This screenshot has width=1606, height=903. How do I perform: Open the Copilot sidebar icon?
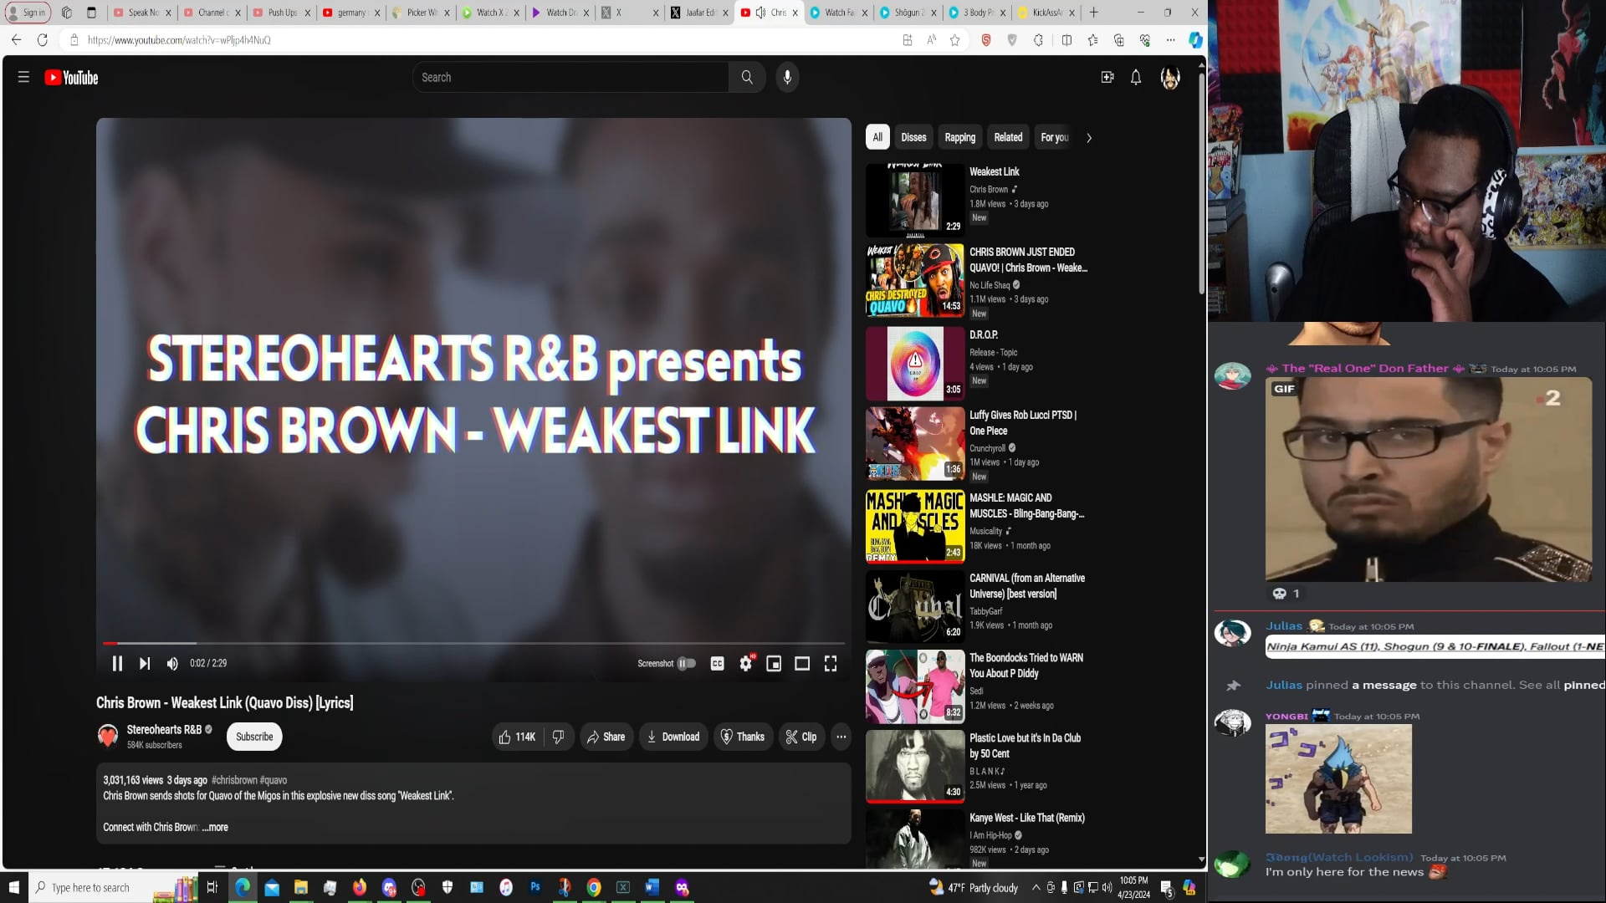click(x=1195, y=40)
